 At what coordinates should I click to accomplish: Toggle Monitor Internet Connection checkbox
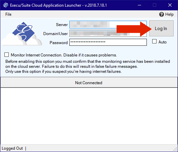click(6, 54)
